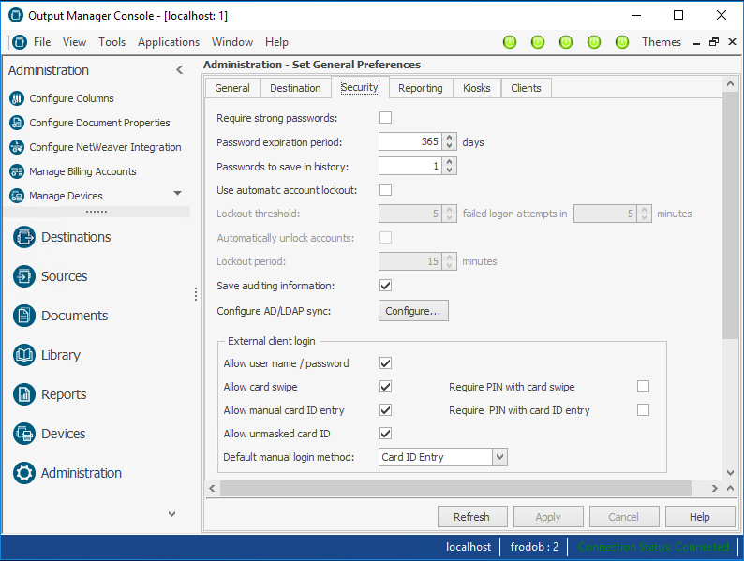Click the third green status indicator
This screenshot has width=744, height=561.
pyautogui.click(x=566, y=42)
